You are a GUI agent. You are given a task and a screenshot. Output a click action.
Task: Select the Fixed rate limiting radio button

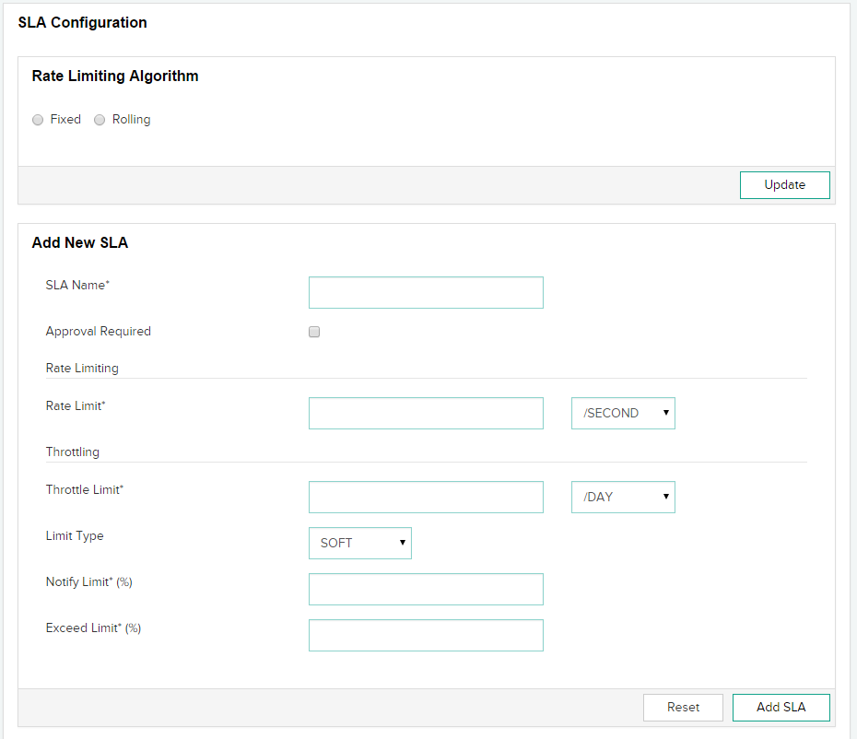(38, 120)
